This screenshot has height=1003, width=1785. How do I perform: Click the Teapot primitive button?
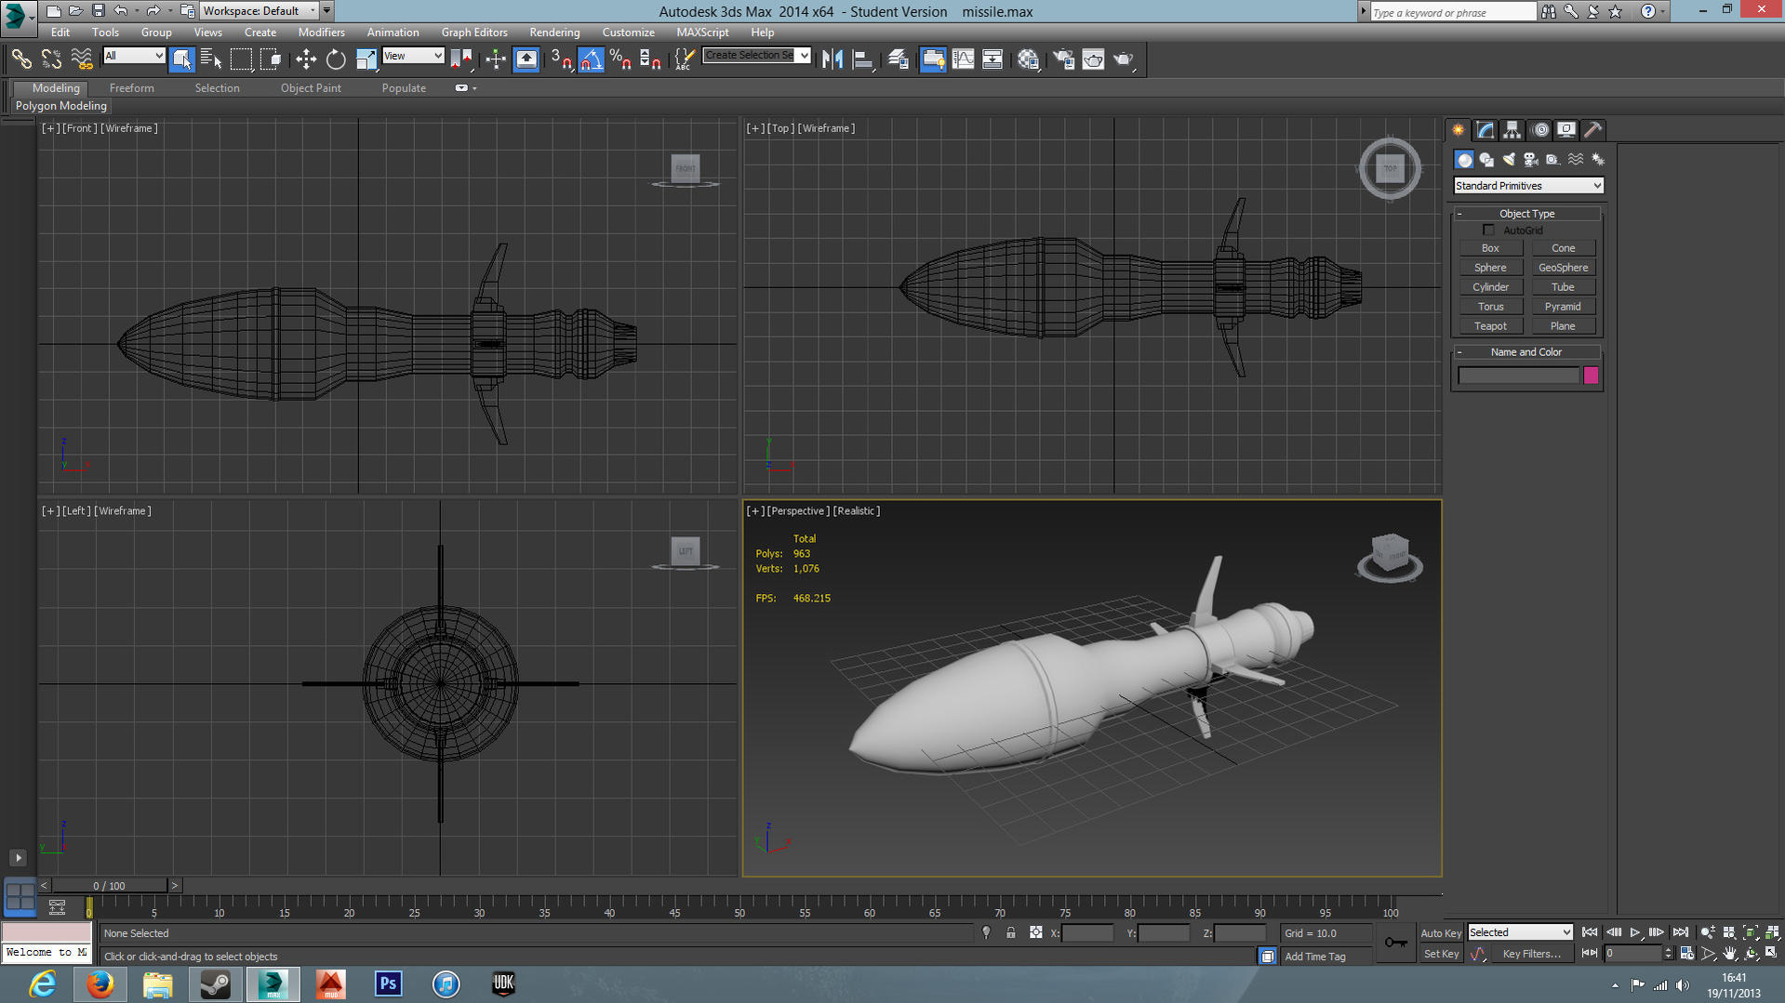click(1490, 326)
